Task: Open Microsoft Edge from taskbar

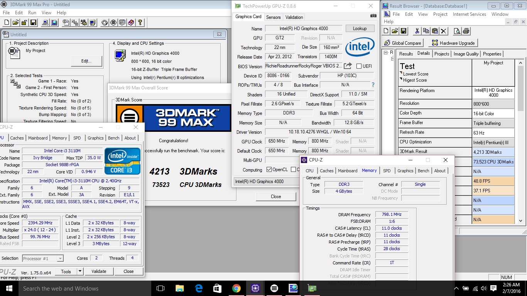Action: (x=199, y=288)
